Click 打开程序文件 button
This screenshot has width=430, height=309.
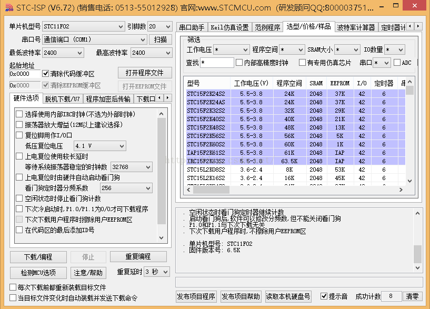tap(145, 73)
